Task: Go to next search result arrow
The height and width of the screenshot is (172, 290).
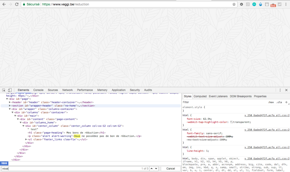Action: coord(156,169)
